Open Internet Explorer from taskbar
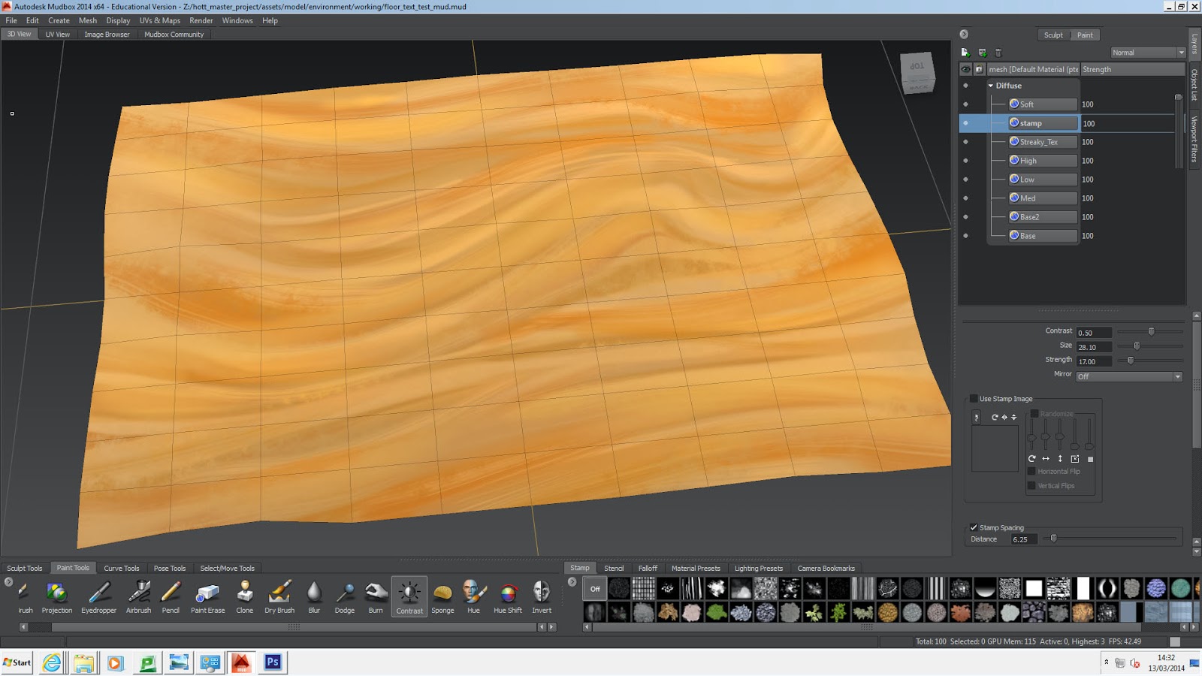Image resolution: width=1202 pixels, height=676 pixels. [x=52, y=662]
